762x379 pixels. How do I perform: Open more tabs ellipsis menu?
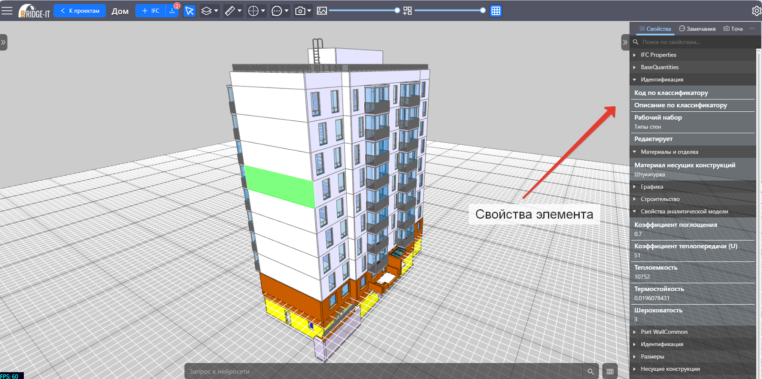point(752,29)
